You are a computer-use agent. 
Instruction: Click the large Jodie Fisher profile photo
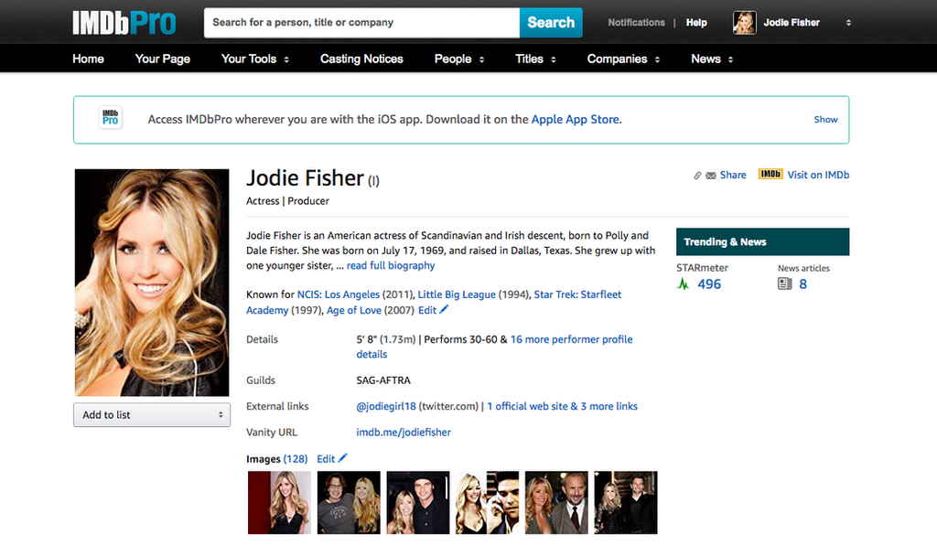(x=152, y=283)
